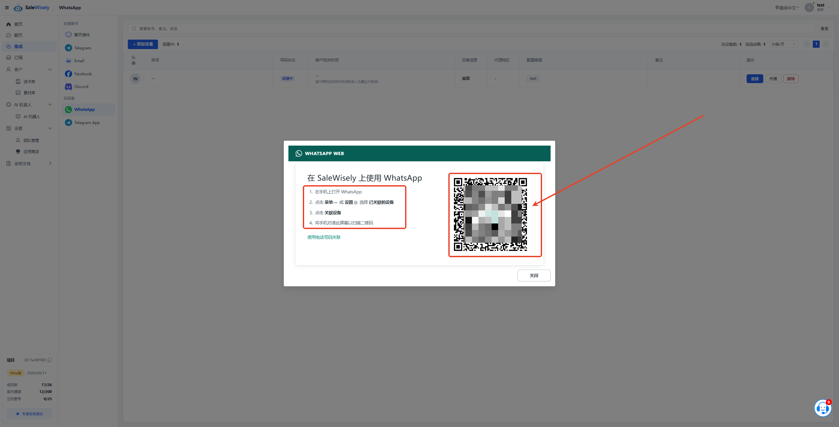Collapse the 设置 settings group chevron
839x427 pixels.
point(50,128)
